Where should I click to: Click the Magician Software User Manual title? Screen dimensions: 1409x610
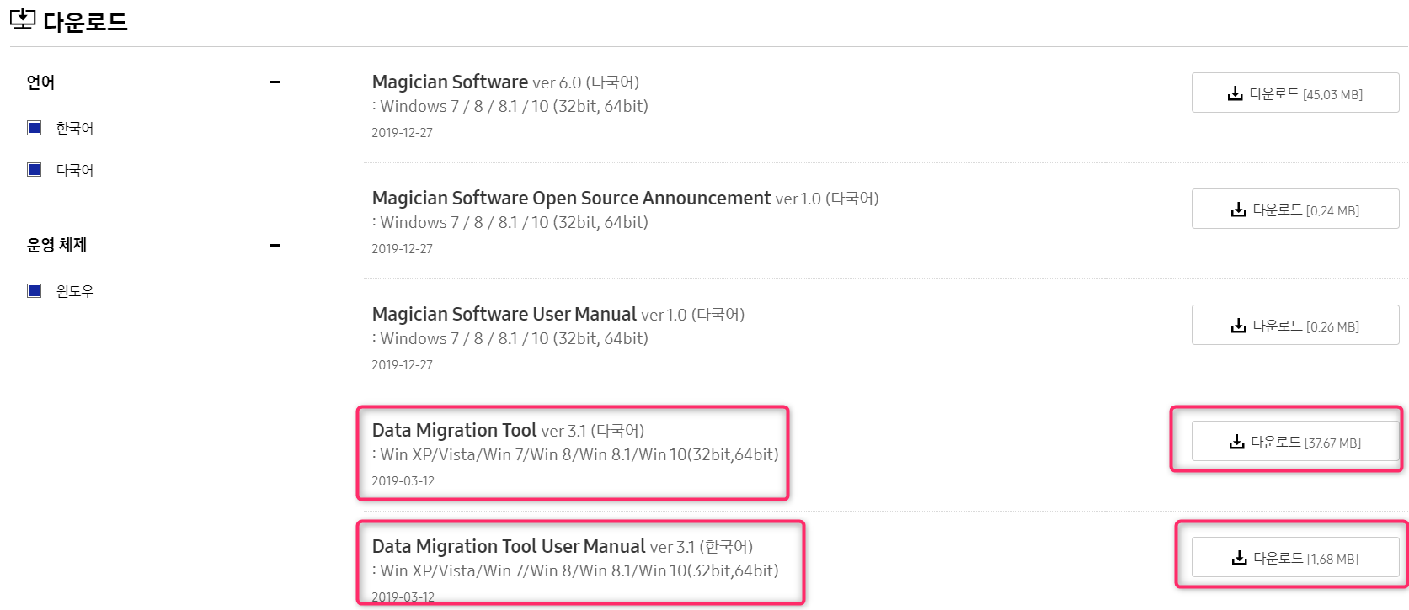558,315
